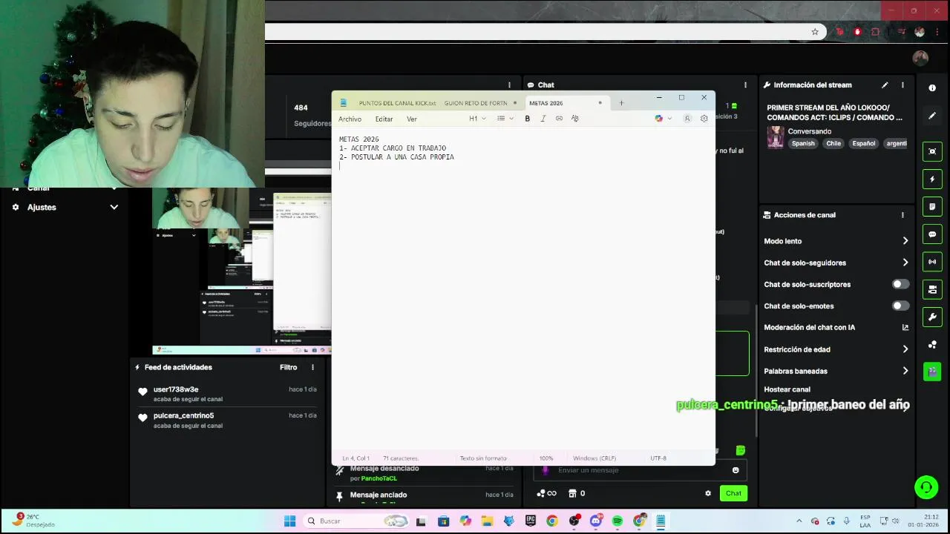Click Enviar un mensaje chat input

pos(638,470)
